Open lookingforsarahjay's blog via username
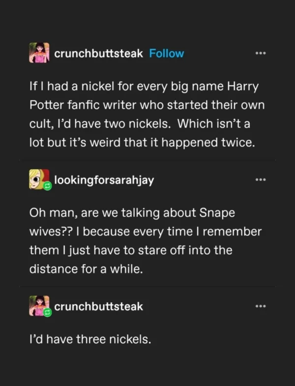This screenshot has width=295, height=386. coord(104,180)
